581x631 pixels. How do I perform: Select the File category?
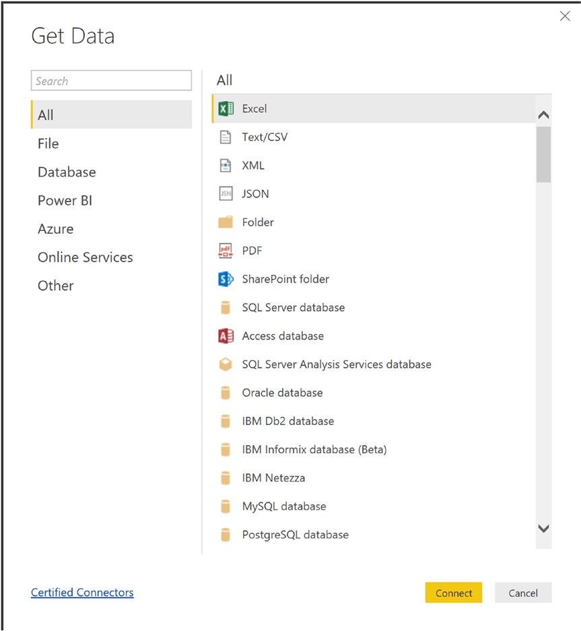click(x=112, y=143)
